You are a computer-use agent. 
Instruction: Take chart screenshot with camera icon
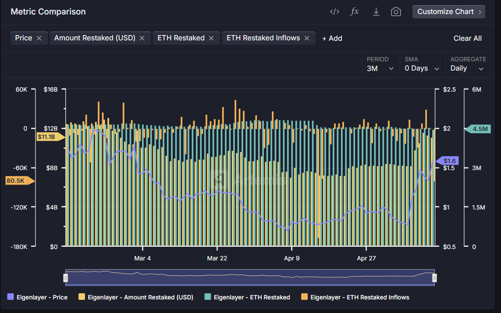(x=396, y=12)
